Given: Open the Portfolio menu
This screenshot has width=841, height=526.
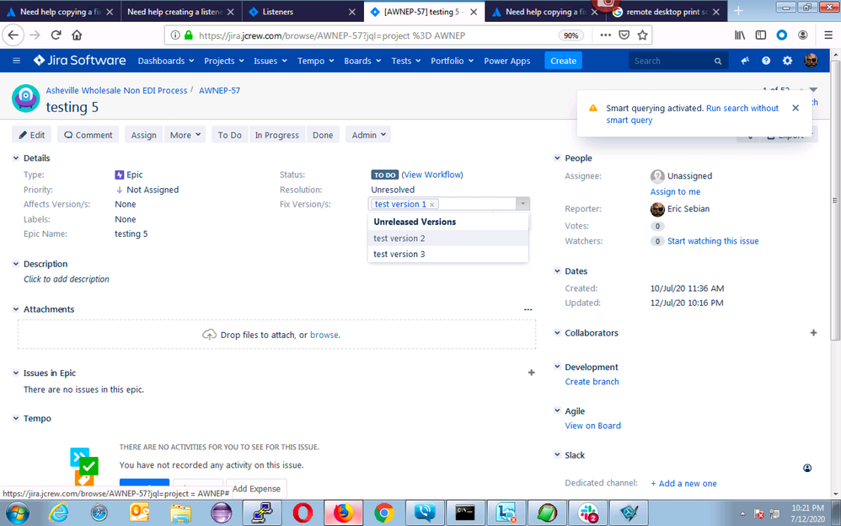Looking at the screenshot, I should [453, 61].
